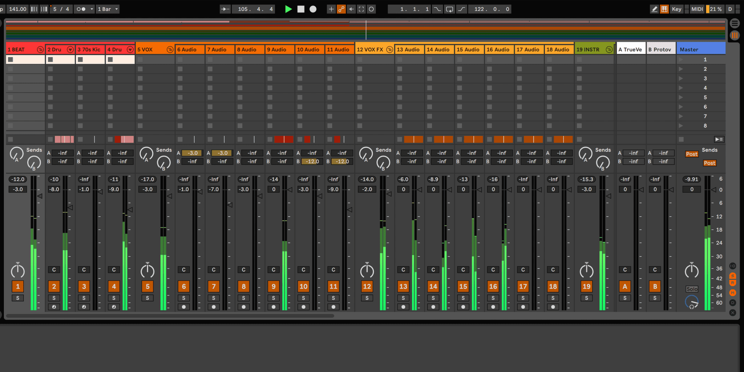This screenshot has height=372, width=744.
Task: Nudge tempo down button
Action: (x=34, y=9)
